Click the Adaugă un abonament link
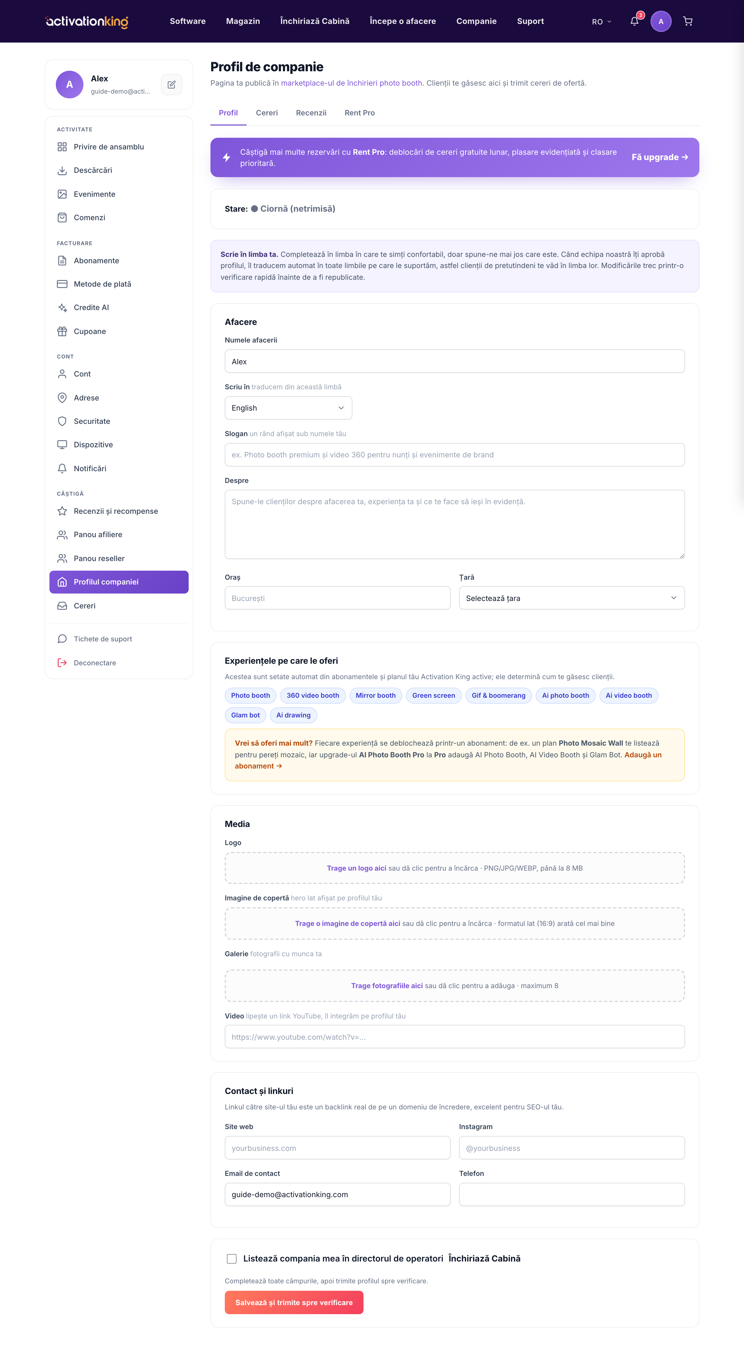The image size is (744, 1370). (x=642, y=755)
